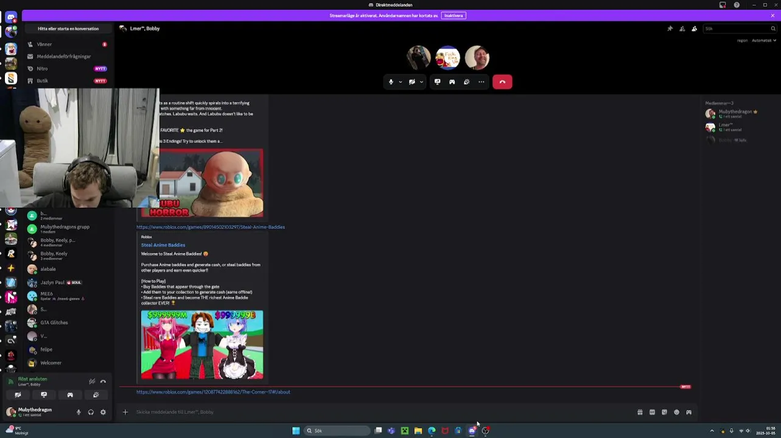Open the Nitro tab
This screenshot has width=781, height=438.
(x=68, y=69)
